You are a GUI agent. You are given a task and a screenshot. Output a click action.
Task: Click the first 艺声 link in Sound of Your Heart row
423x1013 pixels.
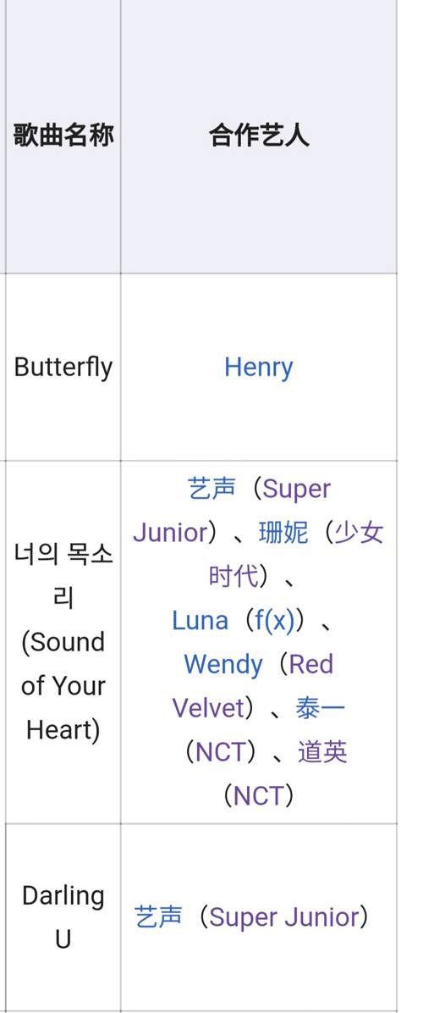click(x=211, y=489)
